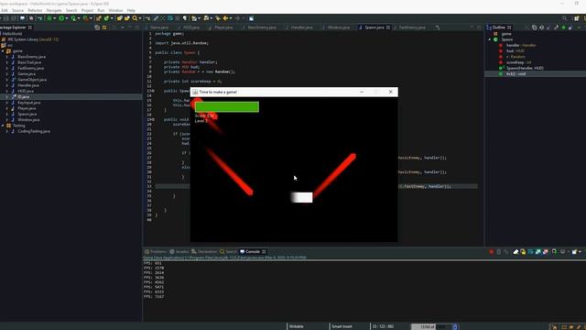Click the Back navigation yellow arrow
The image size is (586, 330).
225,18
